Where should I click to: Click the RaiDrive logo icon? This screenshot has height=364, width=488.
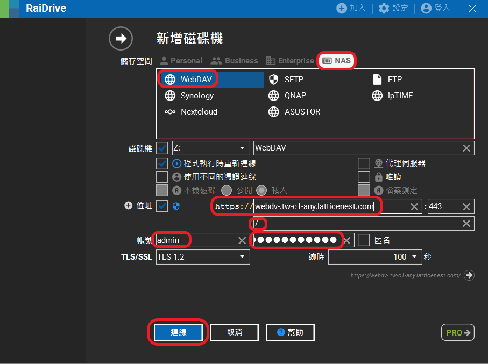(9, 9)
